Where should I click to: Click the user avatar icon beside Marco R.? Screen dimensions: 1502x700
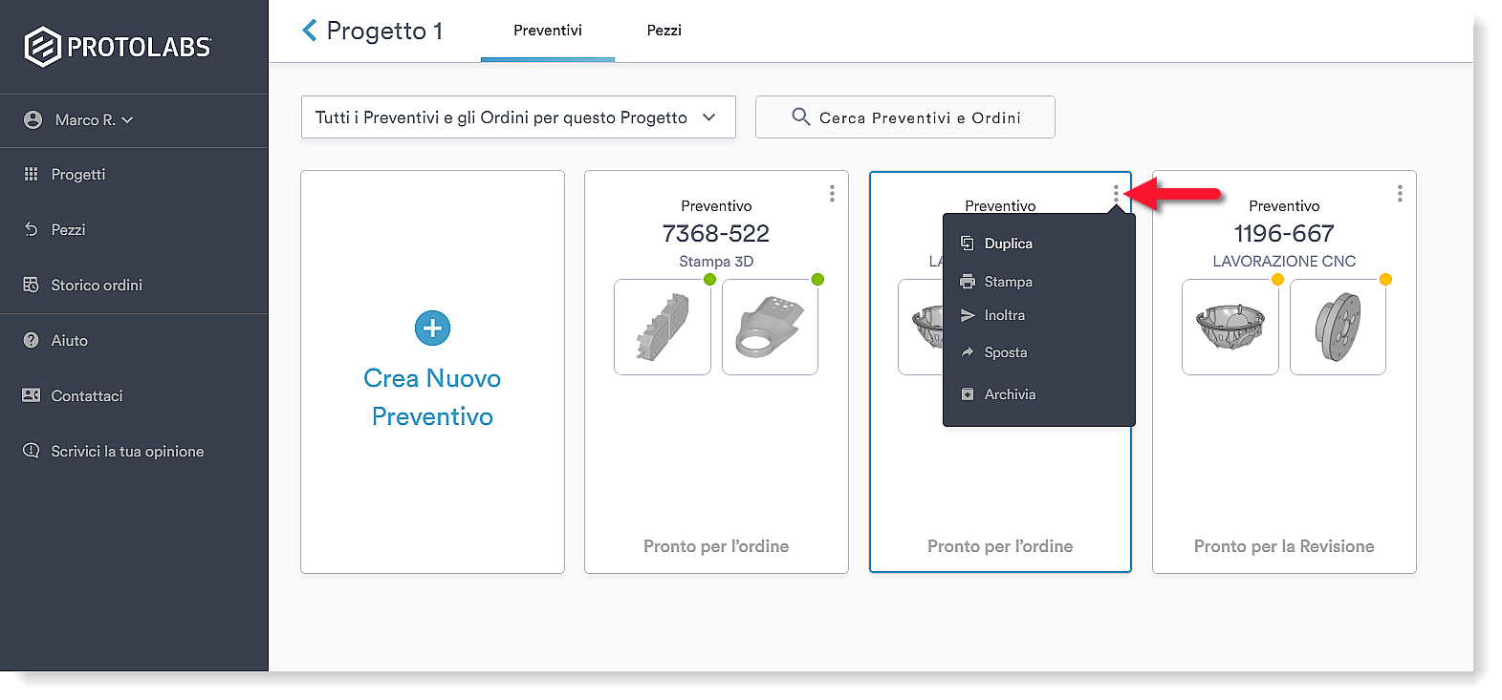click(x=33, y=119)
